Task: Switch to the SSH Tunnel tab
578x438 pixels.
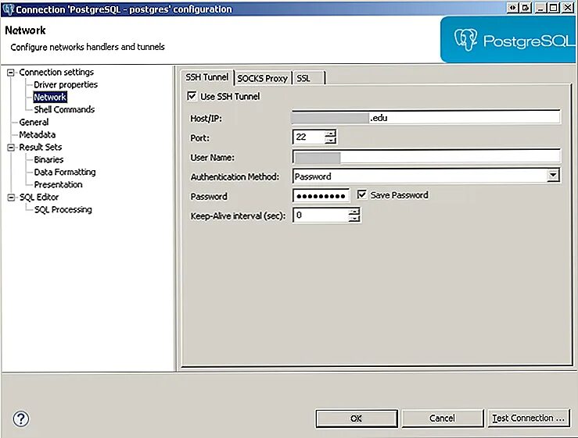Action: coord(206,77)
